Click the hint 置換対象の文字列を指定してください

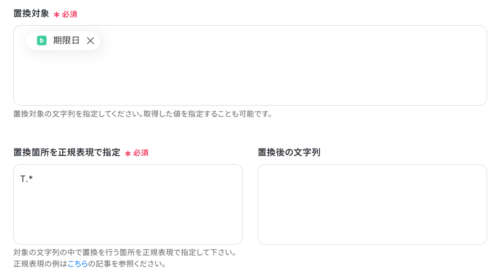pyautogui.click(x=78, y=114)
